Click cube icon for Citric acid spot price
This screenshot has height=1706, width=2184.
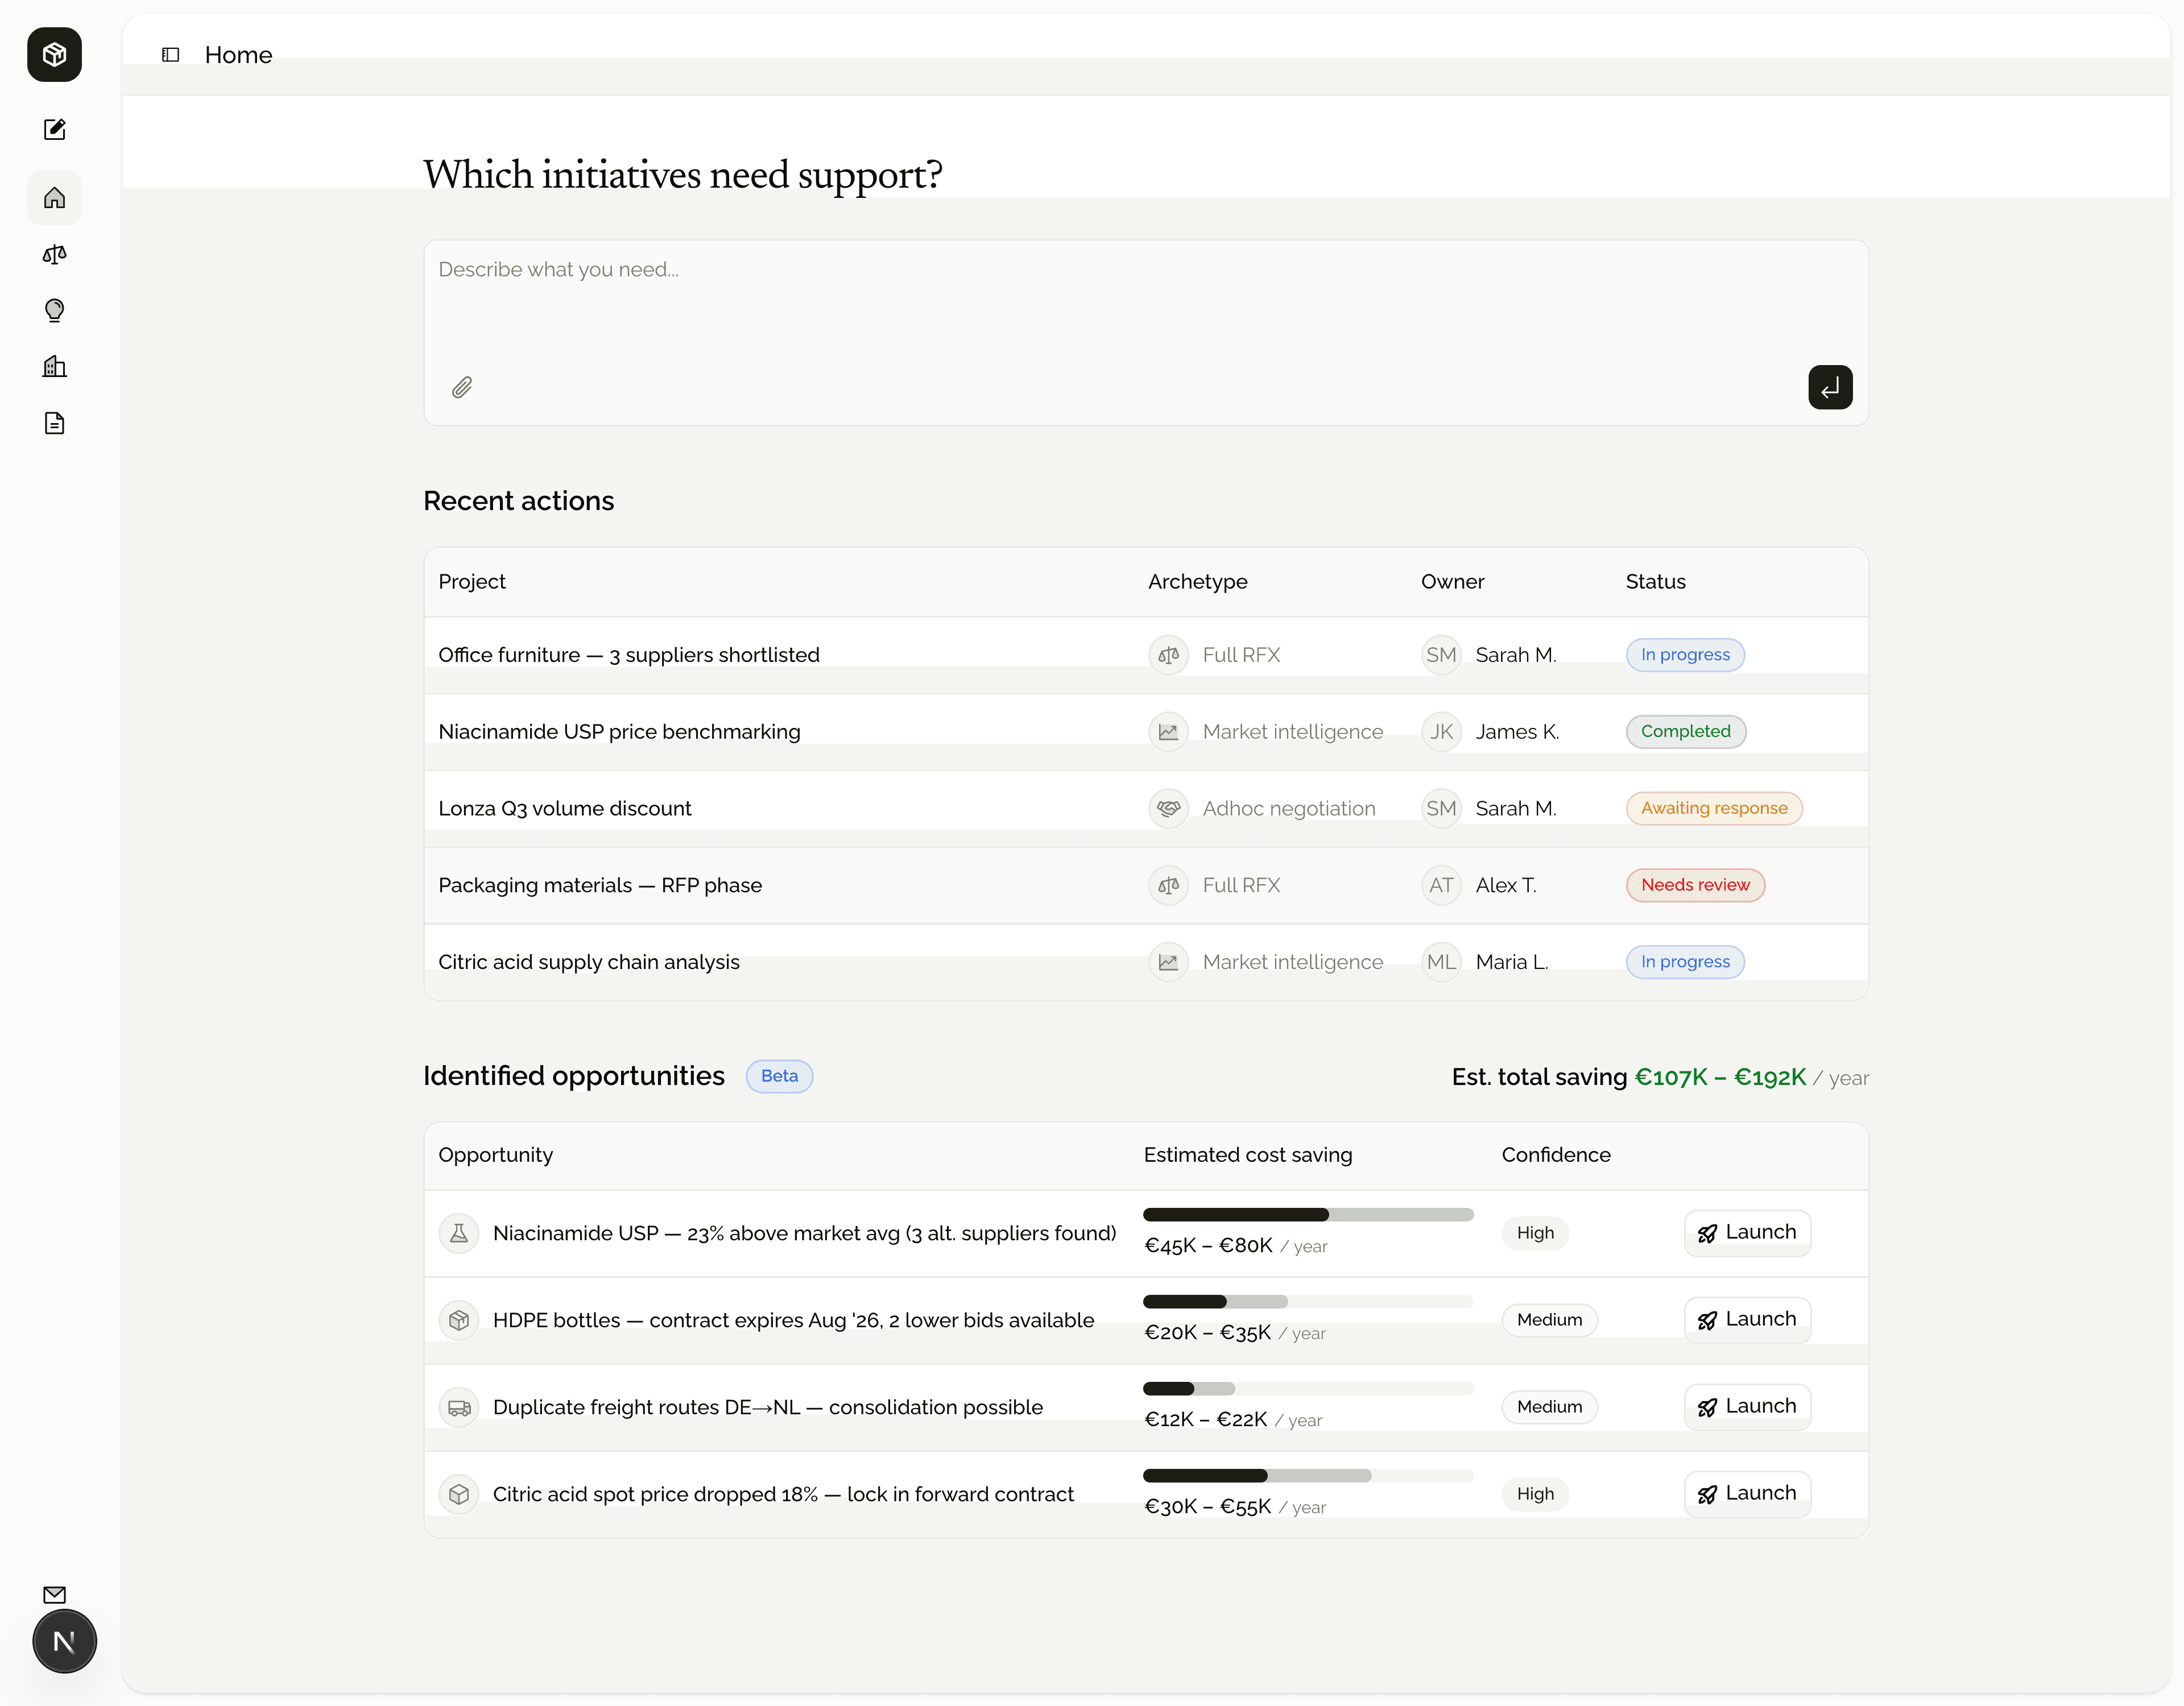tap(458, 1494)
